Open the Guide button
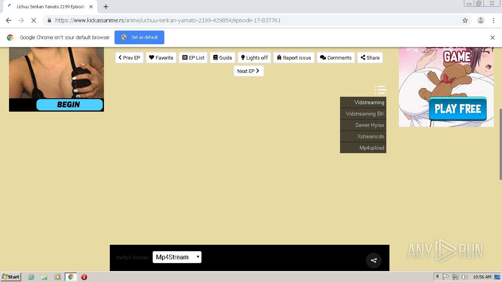Viewport: 502px width, 282px height. tap(222, 58)
